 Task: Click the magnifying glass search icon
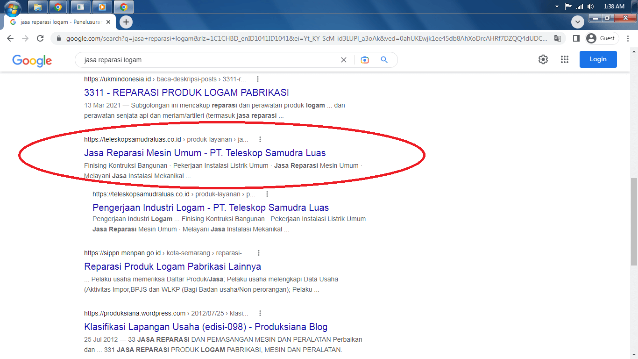coord(384,60)
